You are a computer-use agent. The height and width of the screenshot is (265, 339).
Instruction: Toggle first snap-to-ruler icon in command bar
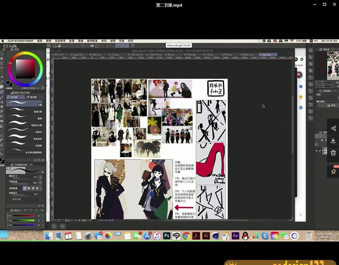pyautogui.click(x=118, y=45)
